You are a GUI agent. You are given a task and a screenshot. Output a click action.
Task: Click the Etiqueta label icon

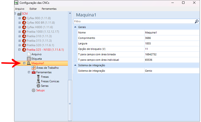(x=29, y=59)
